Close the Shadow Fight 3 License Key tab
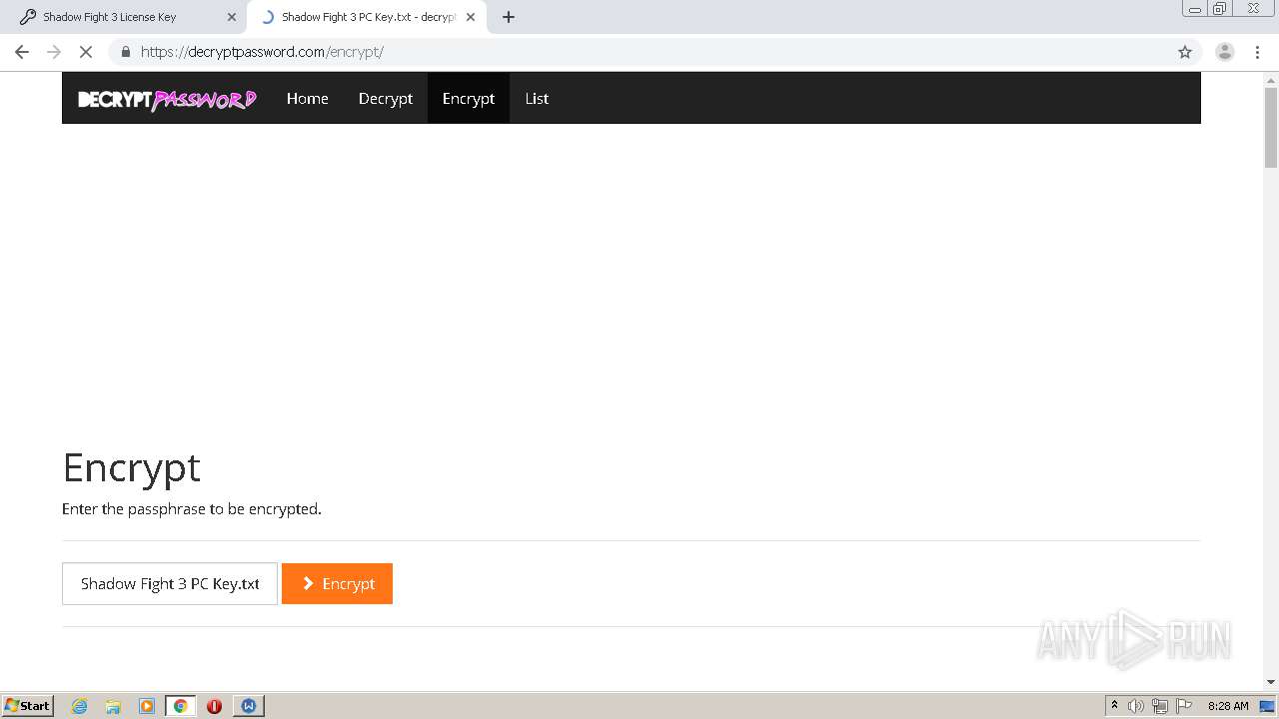The image size is (1279, 719). point(232,17)
